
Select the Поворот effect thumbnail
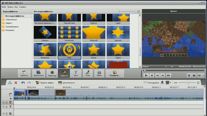(45, 34)
